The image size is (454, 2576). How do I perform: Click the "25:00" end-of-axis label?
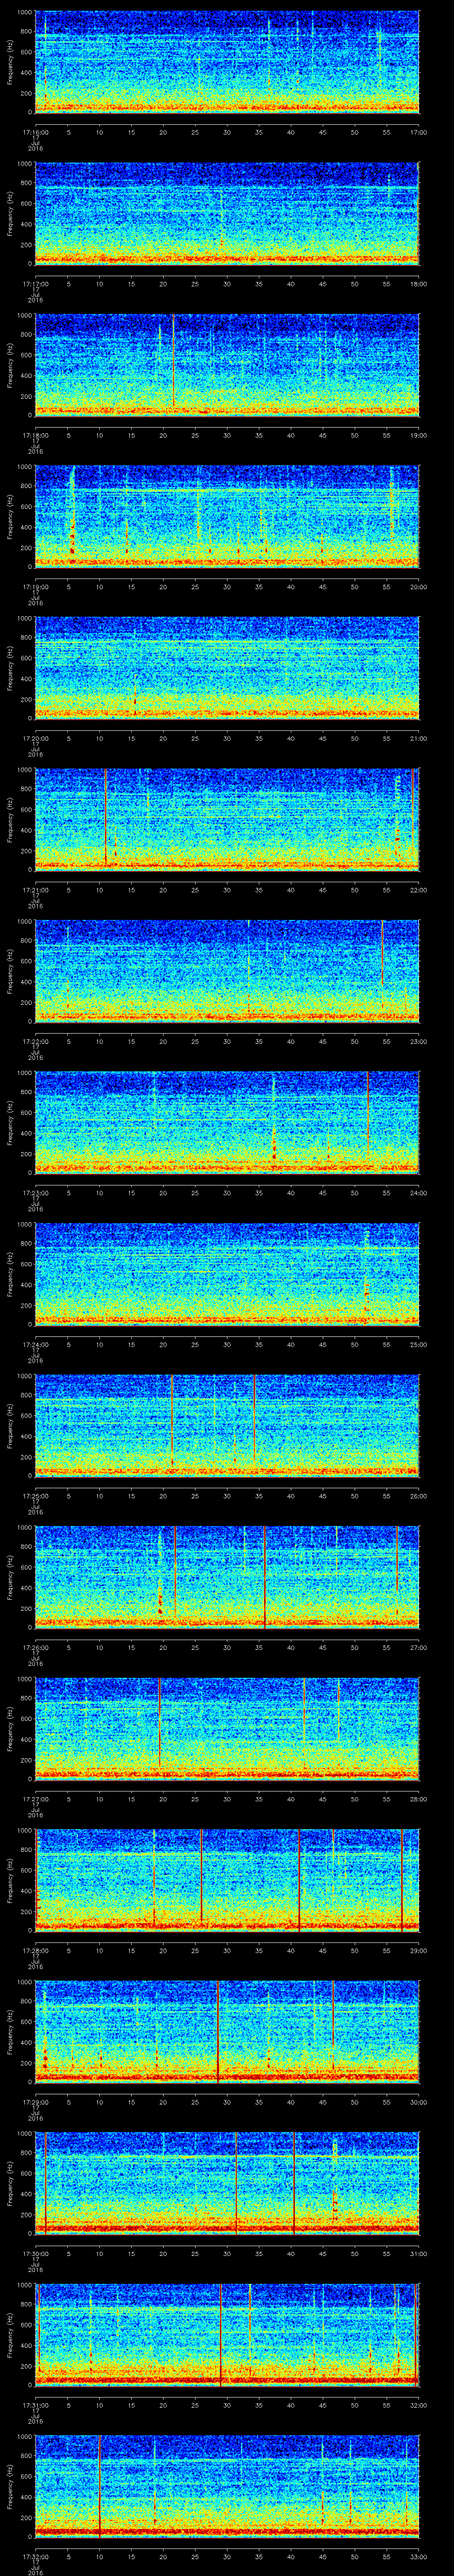point(418,1345)
